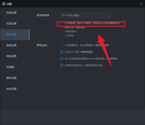
Task: Click the 仙境传说RO game entry
Action: [71, 32]
